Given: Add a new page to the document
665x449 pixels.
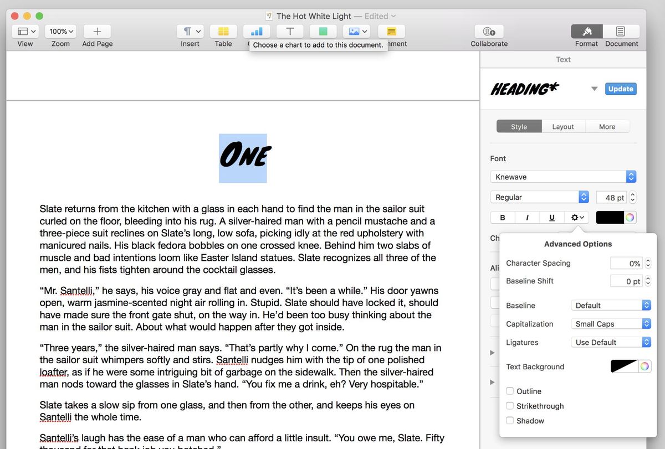Looking at the screenshot, I should 97,31.
